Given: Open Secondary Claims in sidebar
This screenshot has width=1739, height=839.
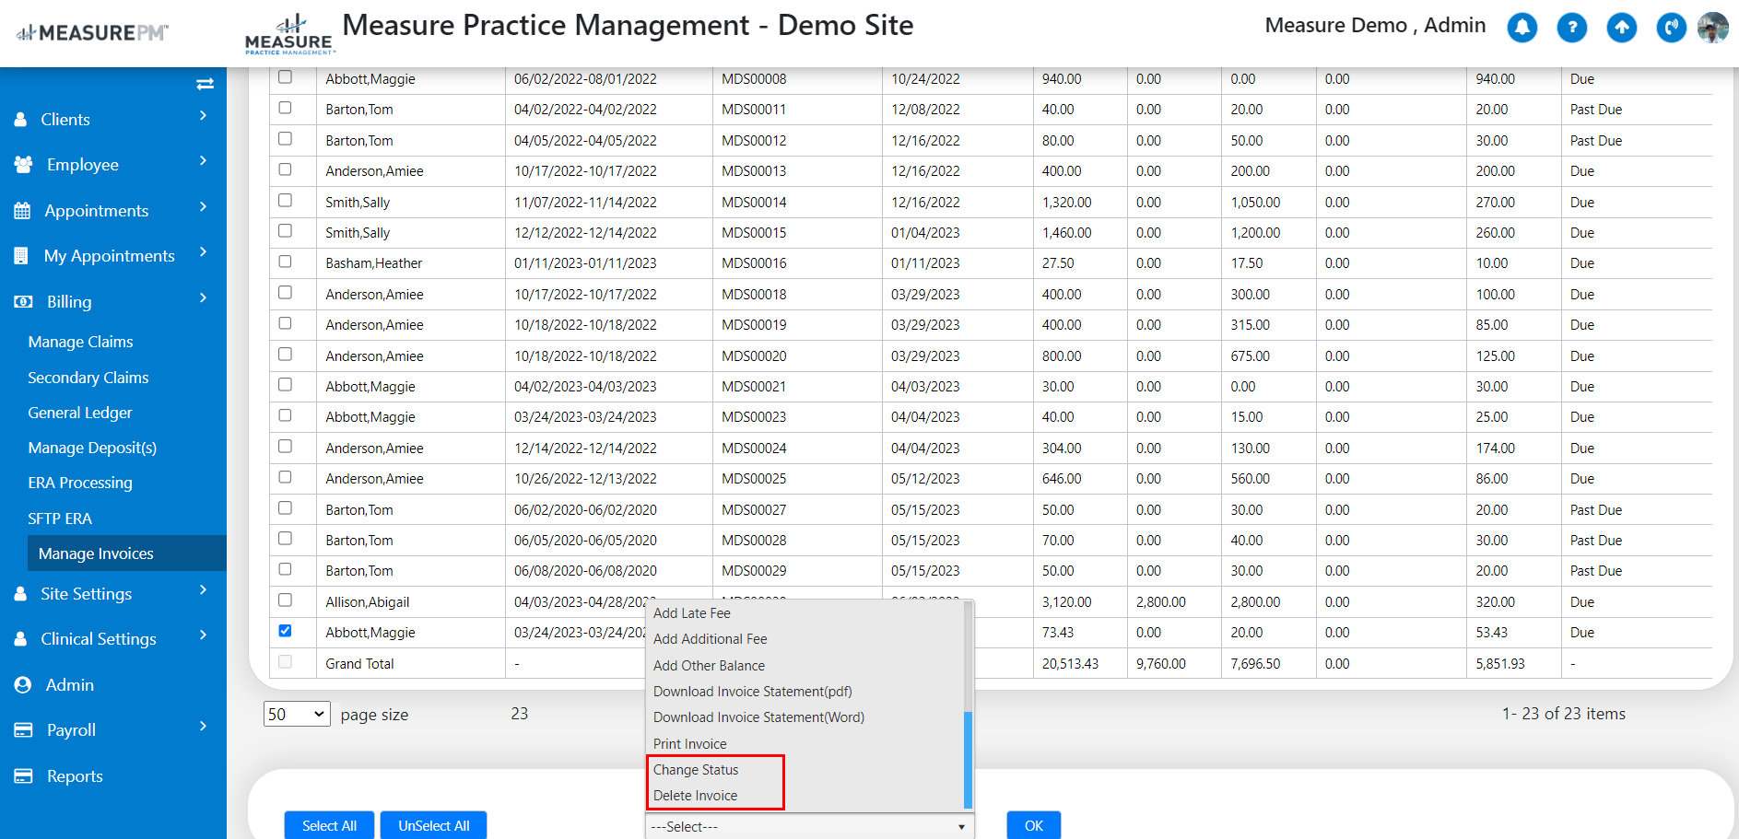Looking at the screenshot, I should click(88, 378).
